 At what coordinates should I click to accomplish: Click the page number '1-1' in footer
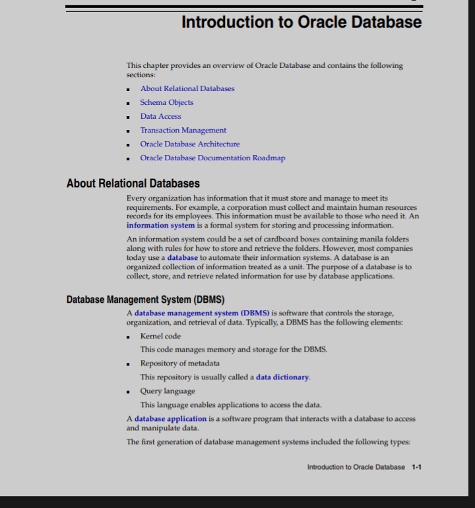[x=417, y=467]
